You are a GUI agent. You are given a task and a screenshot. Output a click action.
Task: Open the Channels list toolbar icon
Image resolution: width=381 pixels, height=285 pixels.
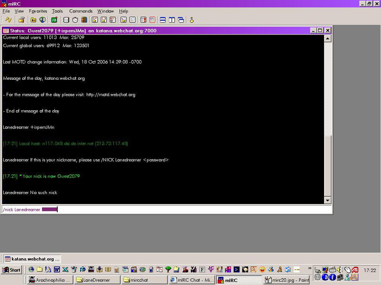click(43, 20)
